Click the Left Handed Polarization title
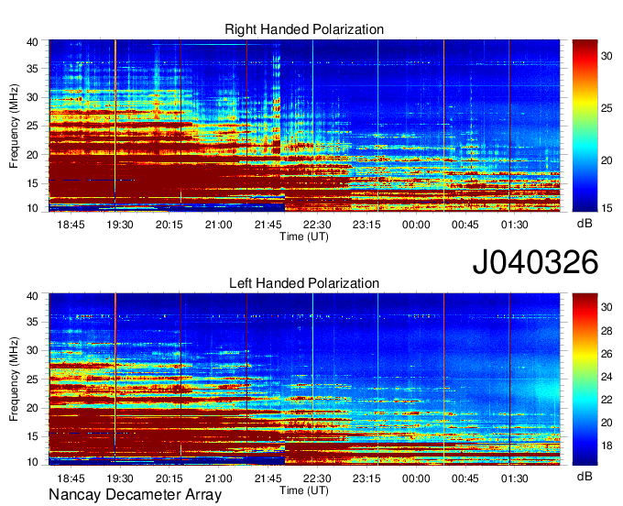The image size is (623, 506). click(x=304, y=283)
